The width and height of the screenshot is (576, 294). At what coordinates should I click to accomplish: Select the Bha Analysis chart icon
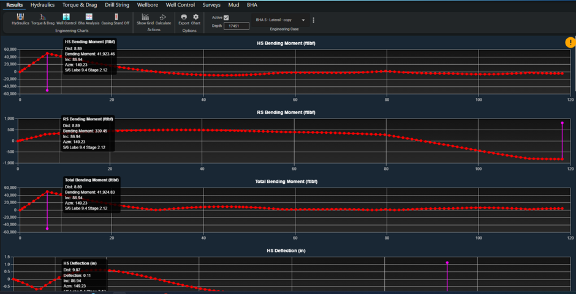pyautogui.click(x=89, y=17)
